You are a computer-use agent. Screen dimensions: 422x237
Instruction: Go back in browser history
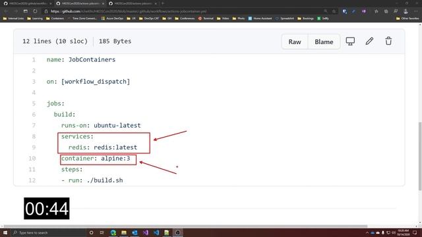(6, 11)
